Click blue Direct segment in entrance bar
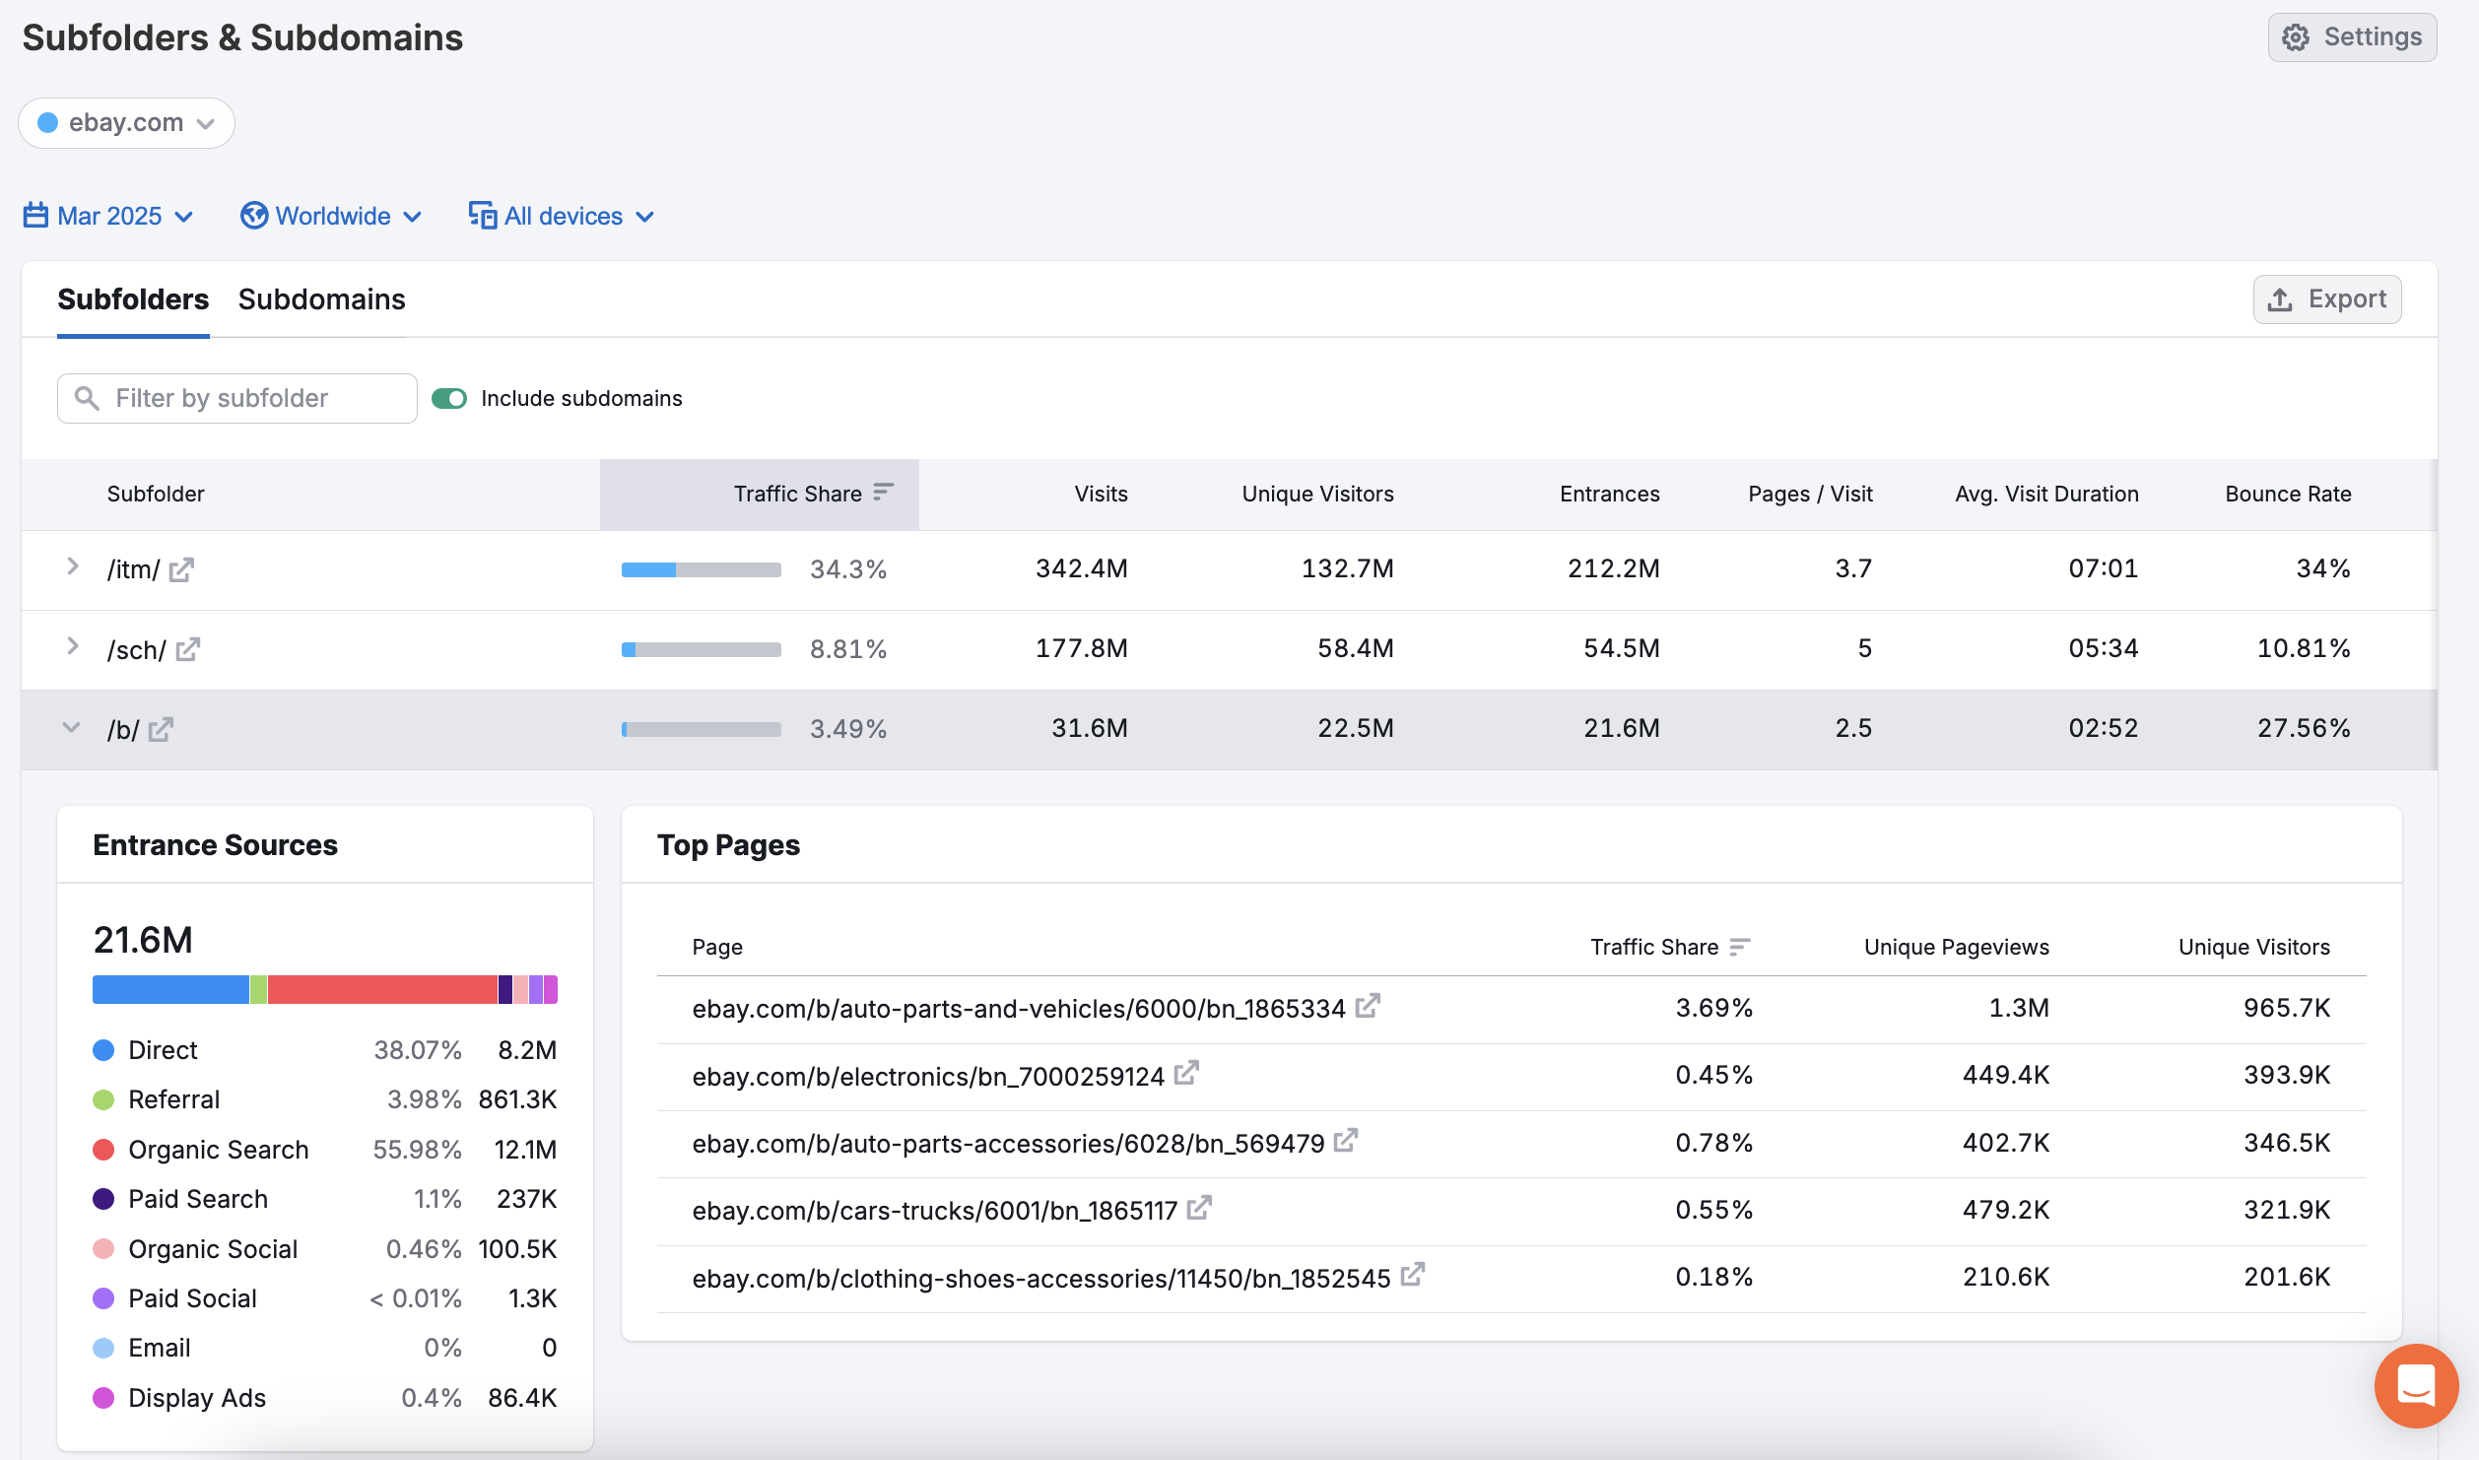2479x1460 pixels. pos(170,989)
